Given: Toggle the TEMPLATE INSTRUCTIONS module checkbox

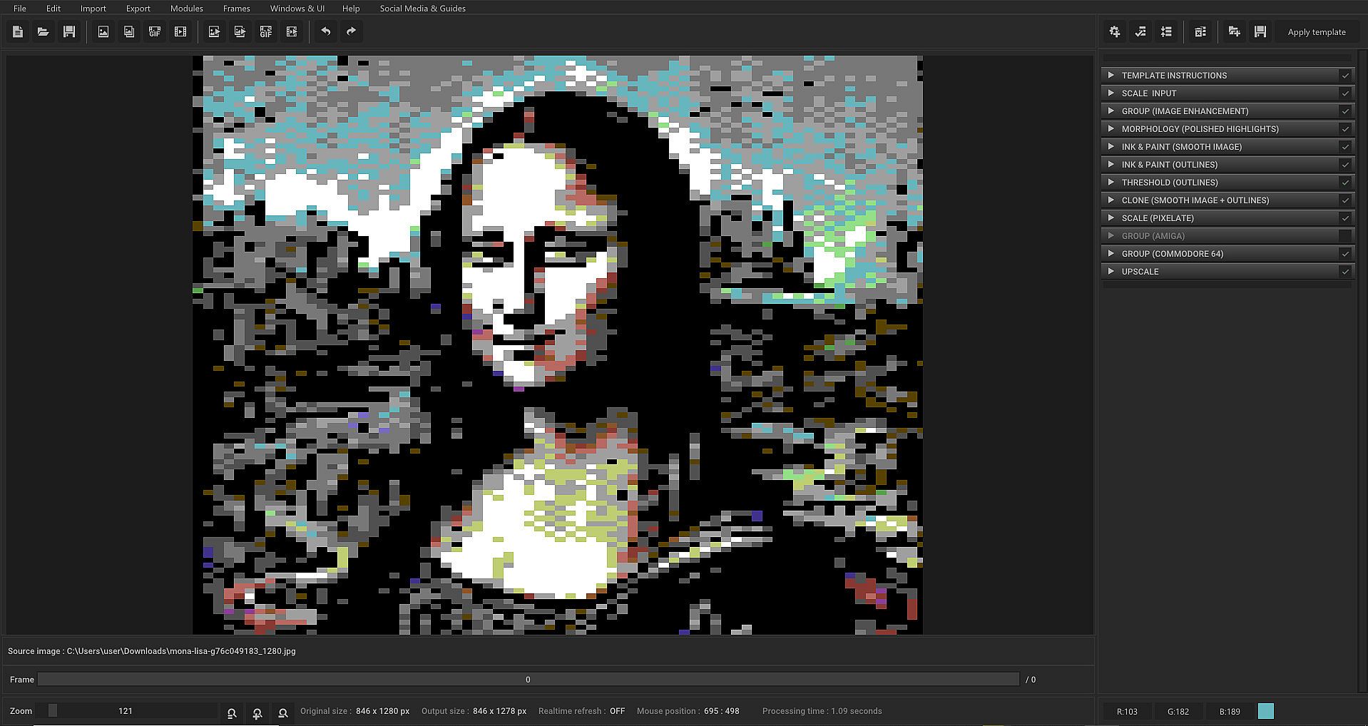Looking at the screenshot, I should pyautogui.click(x=1345, y=76).
